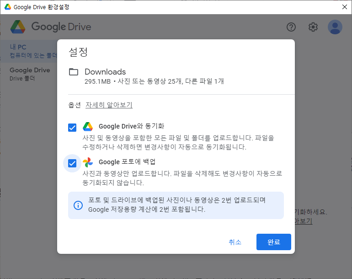The image size is (352, 279).
Task: Click the 295.1MB folder size text
Action: click(x=98, y=81)
